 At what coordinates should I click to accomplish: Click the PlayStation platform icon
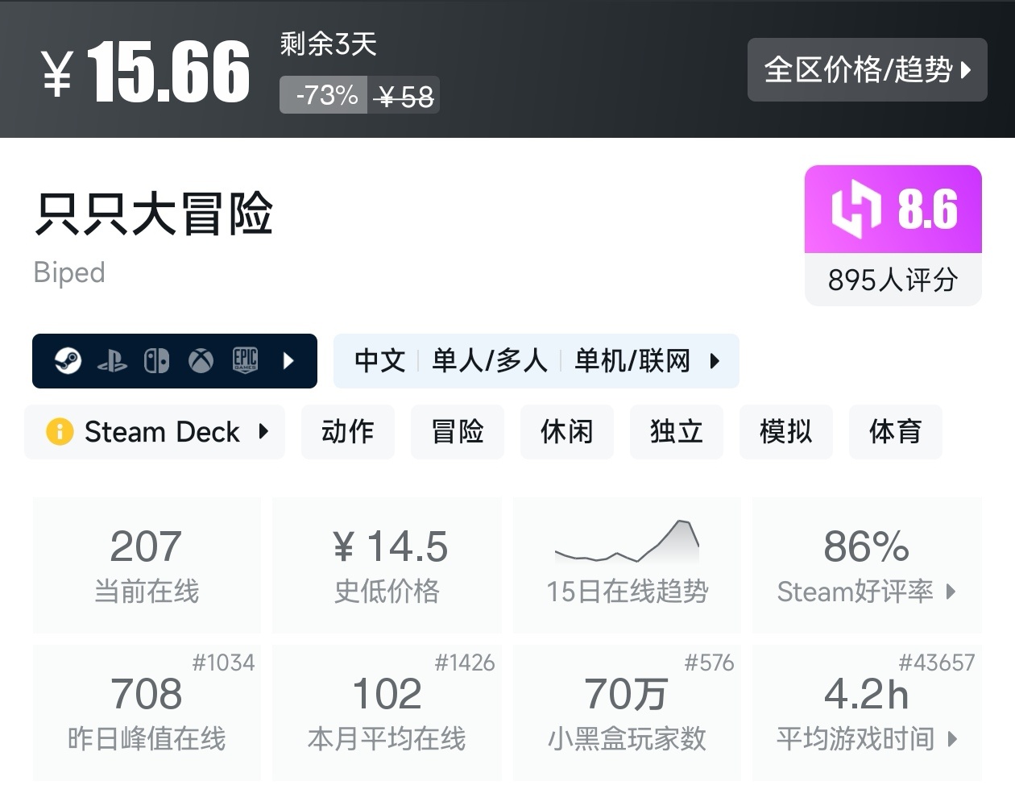(x=112, y=361)
